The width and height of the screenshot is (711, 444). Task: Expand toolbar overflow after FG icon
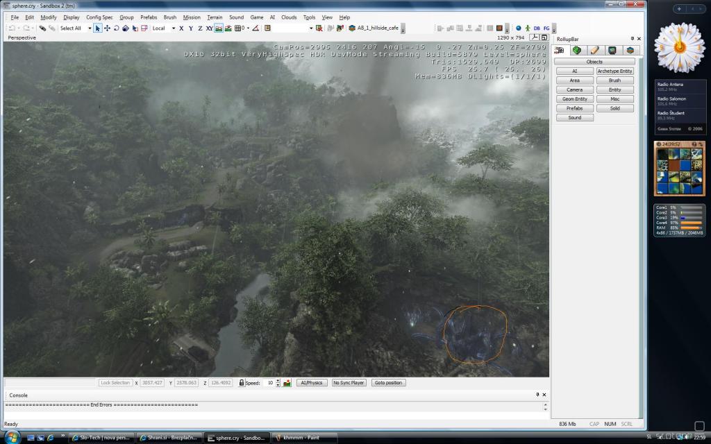click(554, 28)
